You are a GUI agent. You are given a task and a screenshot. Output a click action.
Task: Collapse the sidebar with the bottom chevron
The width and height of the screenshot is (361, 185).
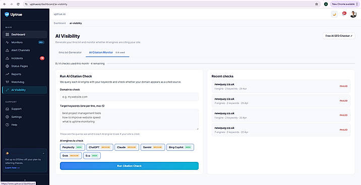tap(25, 179)
